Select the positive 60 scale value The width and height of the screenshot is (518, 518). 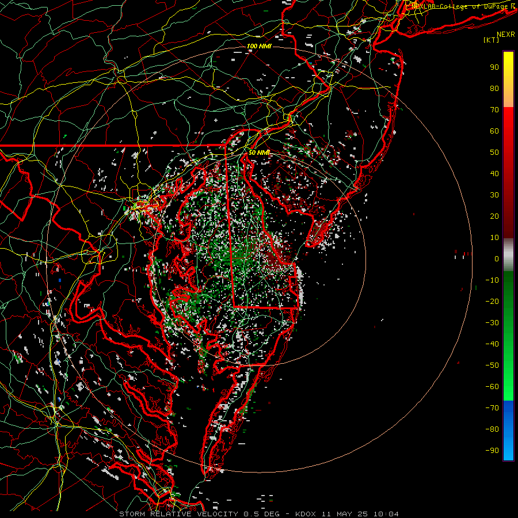[494, 131]
